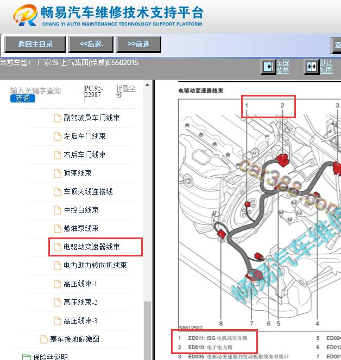Click the 当前车型 vehicle info text
341x360 pixels.
[69, 62]
